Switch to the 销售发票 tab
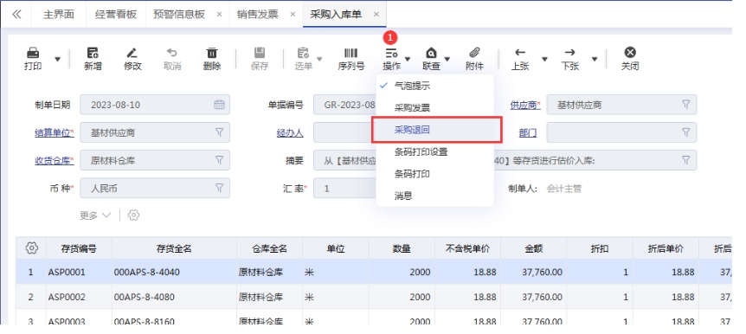Viewport: 746px width, 334px height. tap(257, 14)
